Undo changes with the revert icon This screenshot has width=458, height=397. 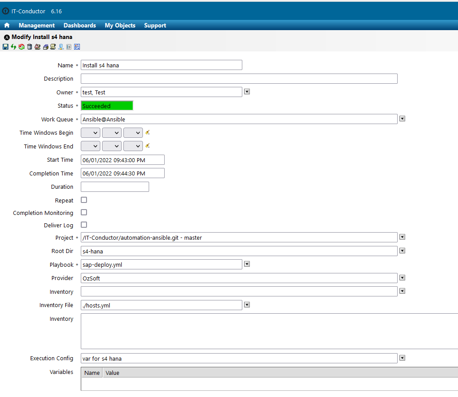21,47
